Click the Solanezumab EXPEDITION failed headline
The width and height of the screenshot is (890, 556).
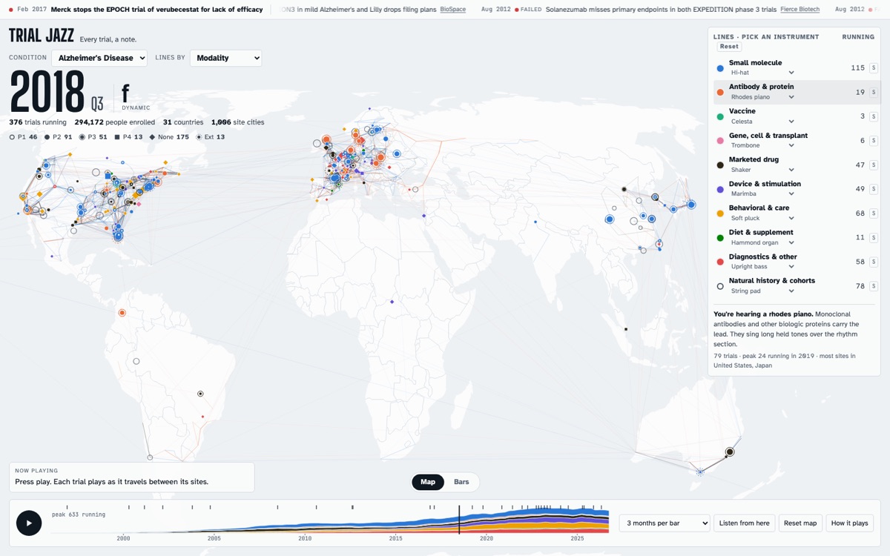pos(661,10)
